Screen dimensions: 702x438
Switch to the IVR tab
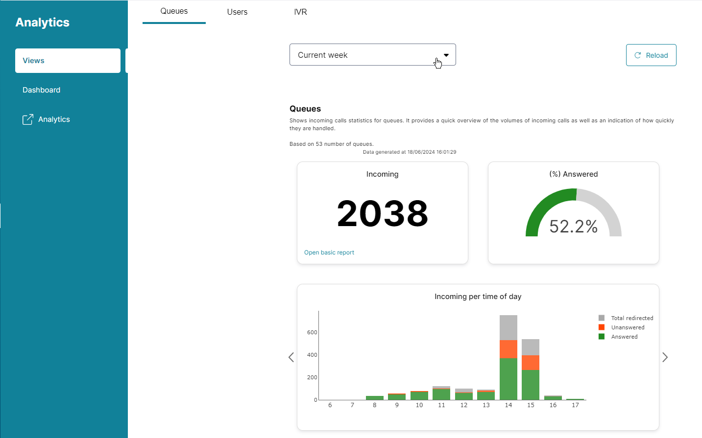tap(300, 12)
